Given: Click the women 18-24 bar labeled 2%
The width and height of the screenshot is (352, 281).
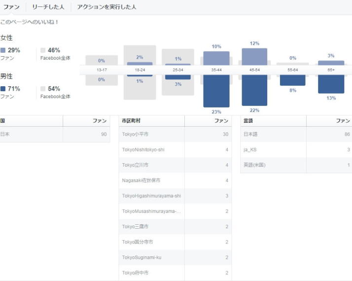Looking at the screenshot, I should [140, 64].
